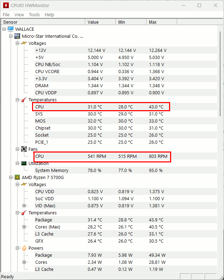The height and width of the screenshot is (280, 224).
Task: Select the Socket temperature row
Action: point(126,135)
